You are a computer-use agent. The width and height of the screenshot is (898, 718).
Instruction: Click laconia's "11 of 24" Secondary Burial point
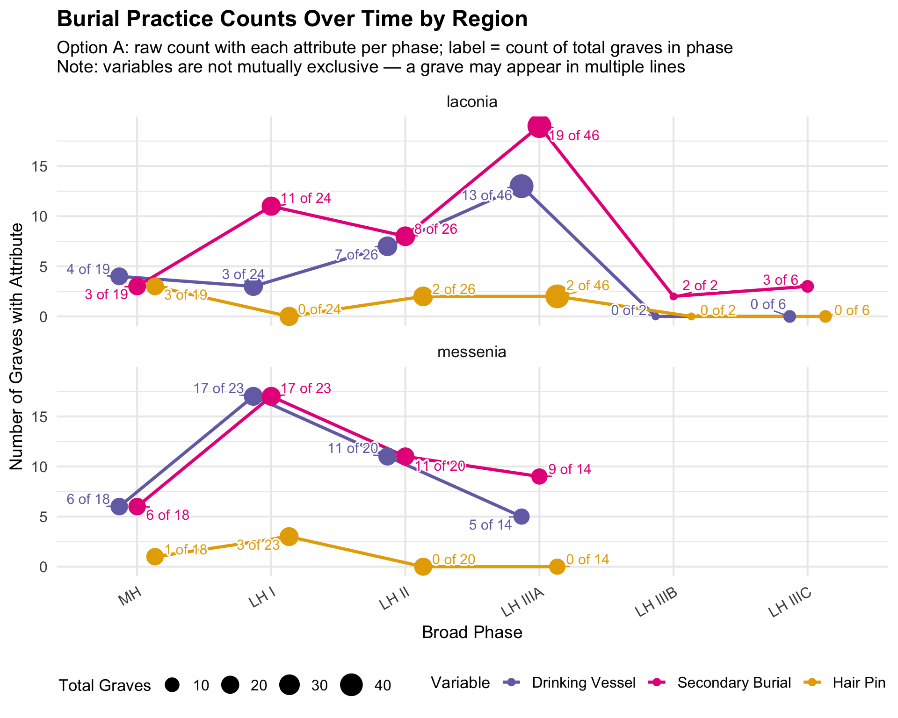[x=271, y=206]
